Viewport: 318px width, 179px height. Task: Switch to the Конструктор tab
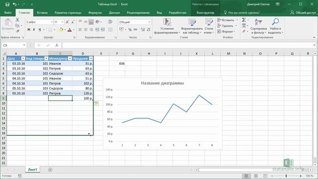click(205, 12)
